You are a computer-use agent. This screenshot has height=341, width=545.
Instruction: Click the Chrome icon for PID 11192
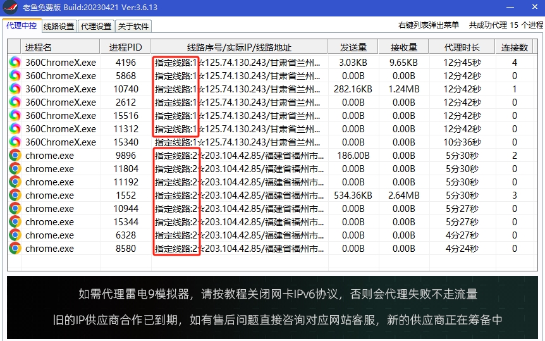pyautogui.click(x=15, y=182)
